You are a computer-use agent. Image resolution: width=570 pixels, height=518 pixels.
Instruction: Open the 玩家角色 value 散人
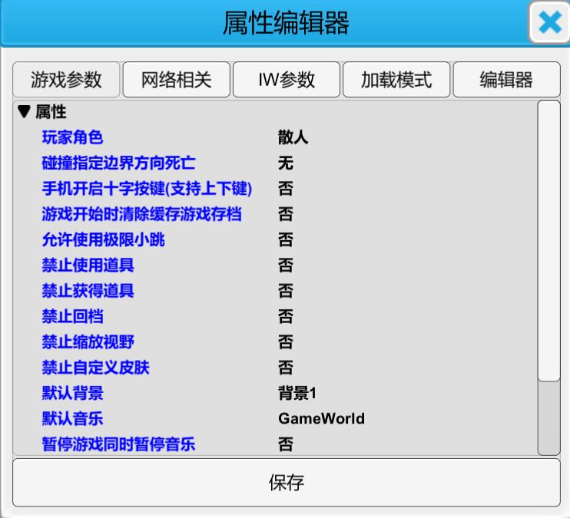tap(293, 138)
